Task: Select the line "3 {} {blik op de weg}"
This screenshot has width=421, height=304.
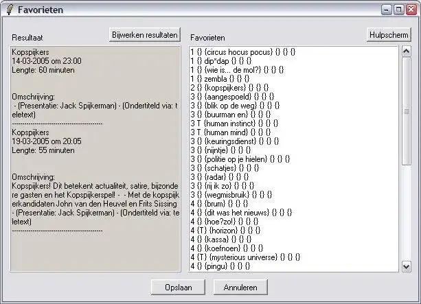Action: point(235,106)
